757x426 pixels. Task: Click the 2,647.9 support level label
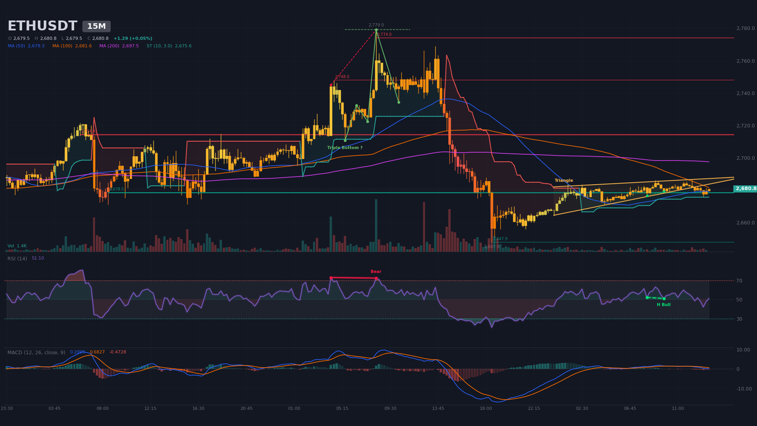pos(500,239)
